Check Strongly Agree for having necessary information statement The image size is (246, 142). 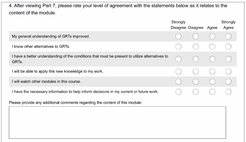point(228,92)
